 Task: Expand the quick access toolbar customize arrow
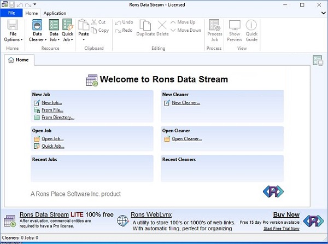tap(35, 4)
